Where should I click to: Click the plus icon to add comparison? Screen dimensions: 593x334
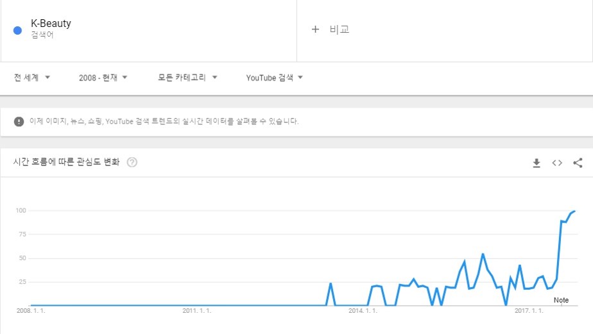[315, 29]
